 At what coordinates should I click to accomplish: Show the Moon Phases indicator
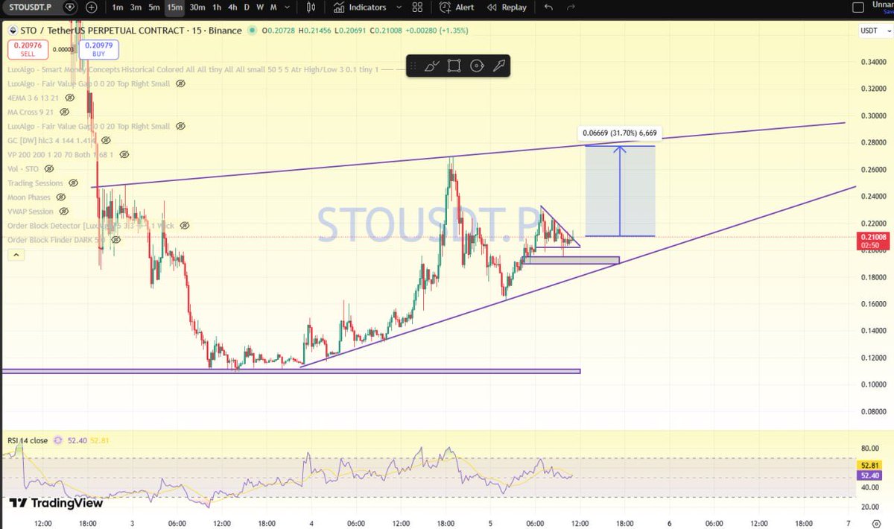[61, 197]
